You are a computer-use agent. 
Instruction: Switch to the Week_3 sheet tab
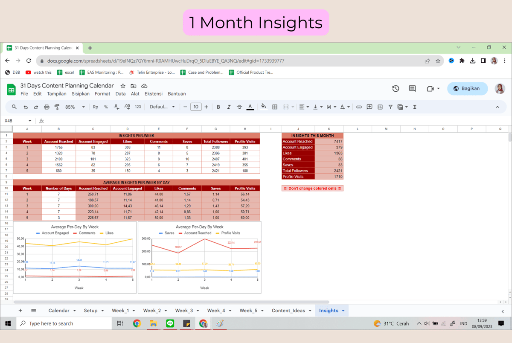coord(184,311)
